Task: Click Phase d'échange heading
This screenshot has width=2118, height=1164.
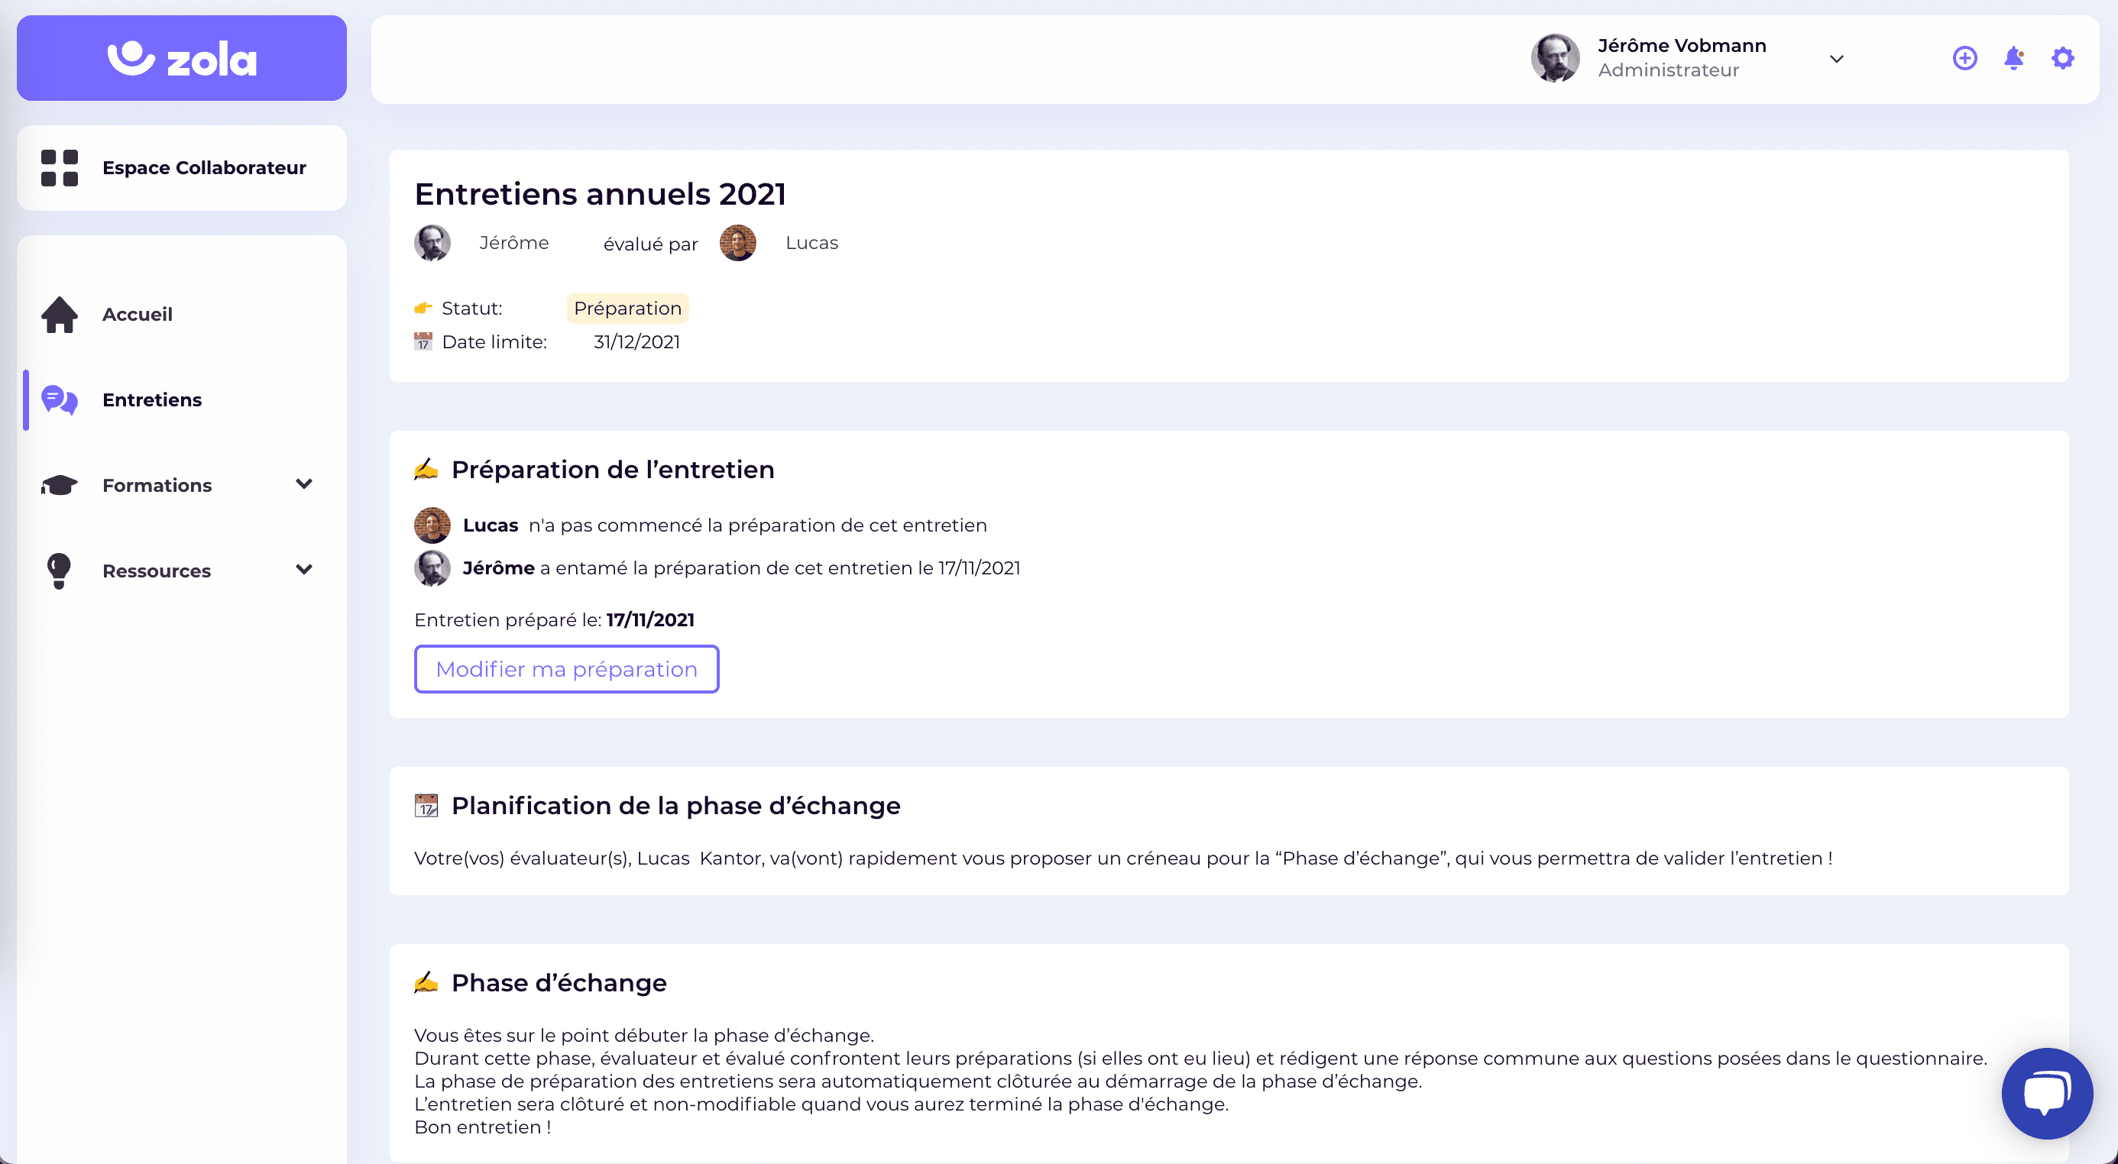Action: [x=559, y=982]
